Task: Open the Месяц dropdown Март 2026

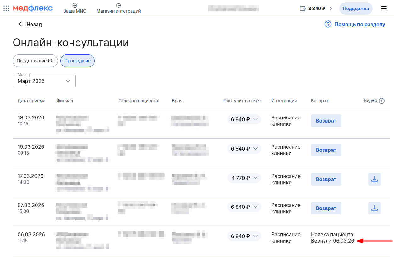Action: click(44, 81)
